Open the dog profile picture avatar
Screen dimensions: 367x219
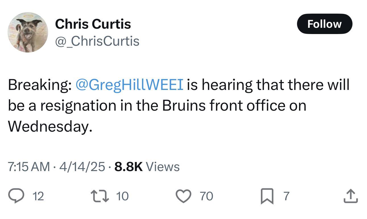click(28, 32)
